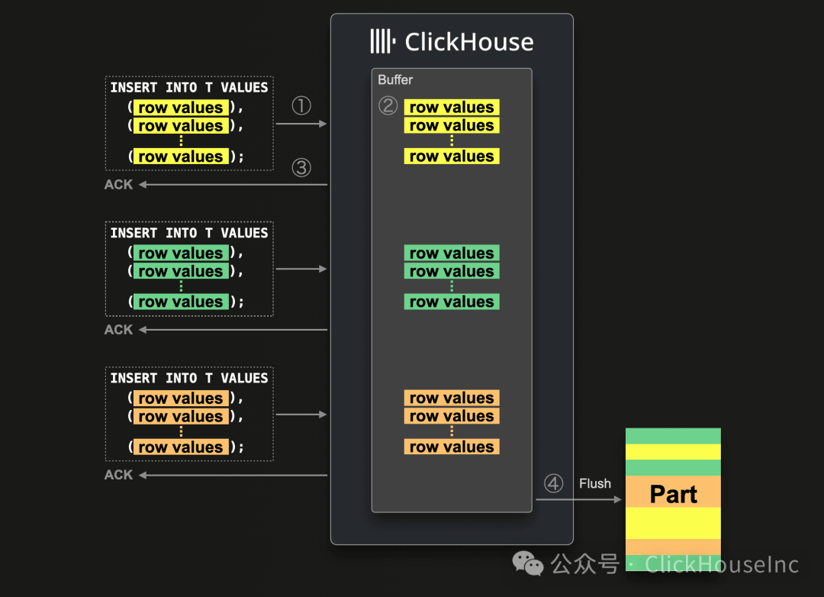Screen dimensions: 824x597
Task: Select first green row values inside Buffer
Action: pos(452,253)
